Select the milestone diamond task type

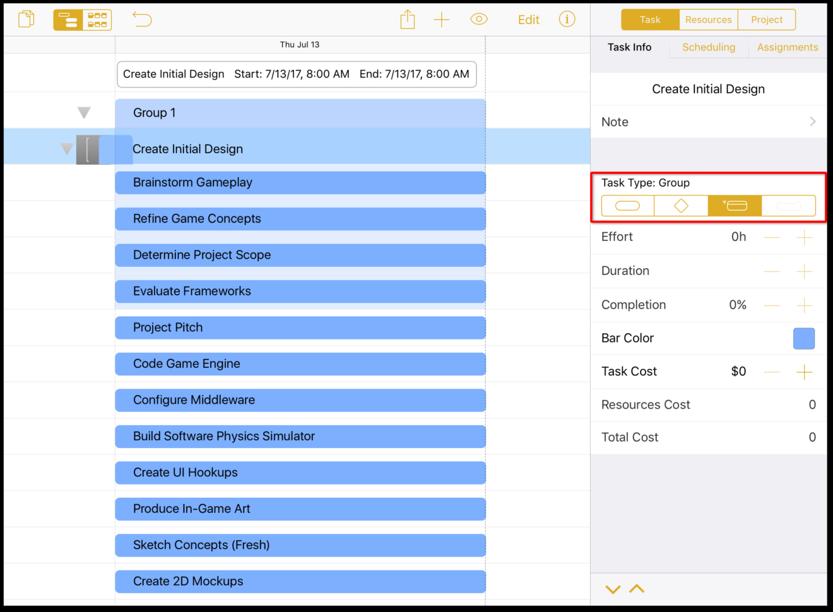click(681, 205)
